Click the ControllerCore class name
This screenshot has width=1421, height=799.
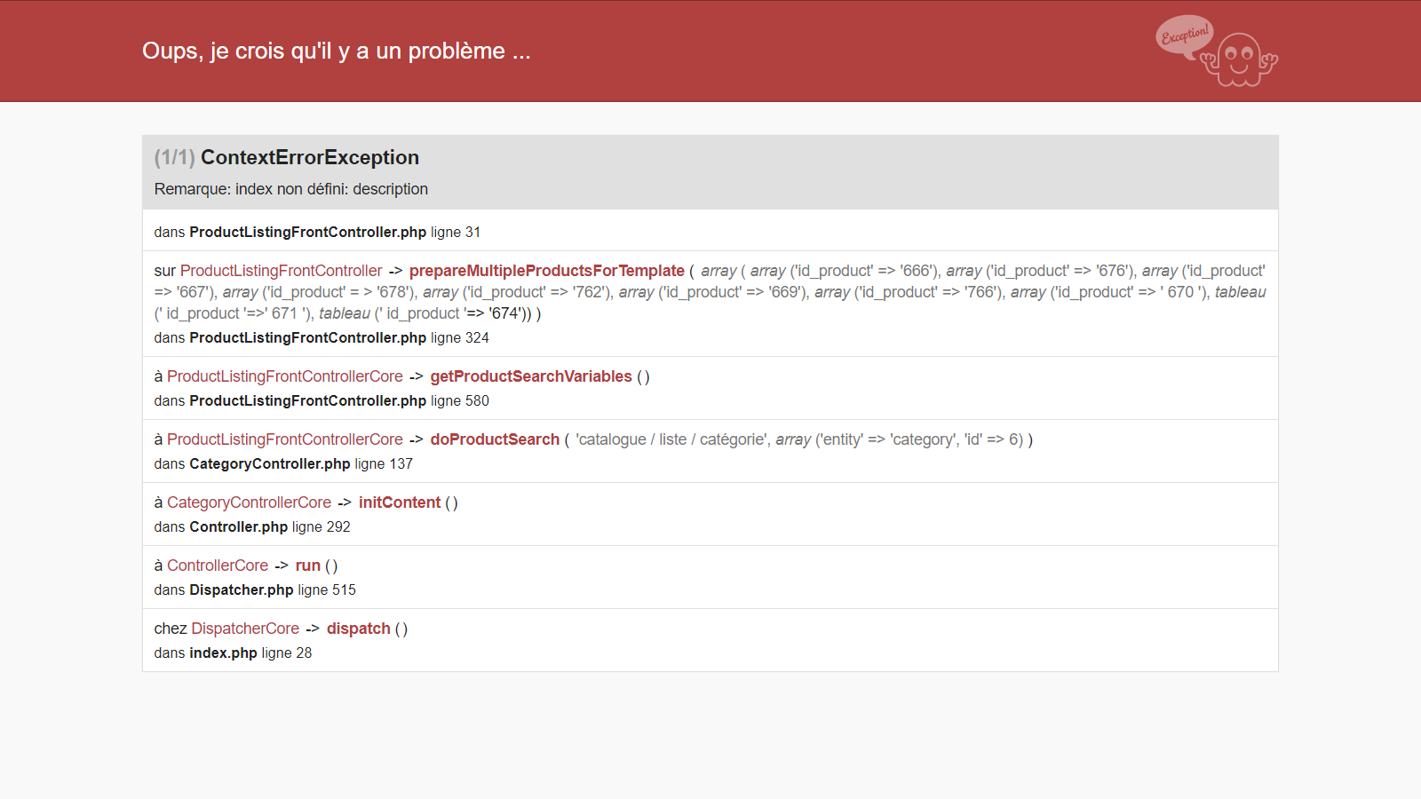click(218, 566)
